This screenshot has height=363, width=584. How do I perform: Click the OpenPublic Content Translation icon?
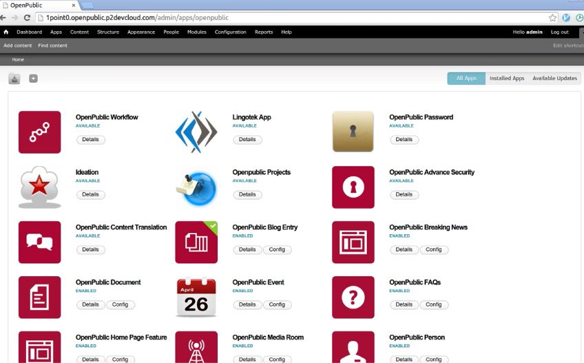pos(39,242)
